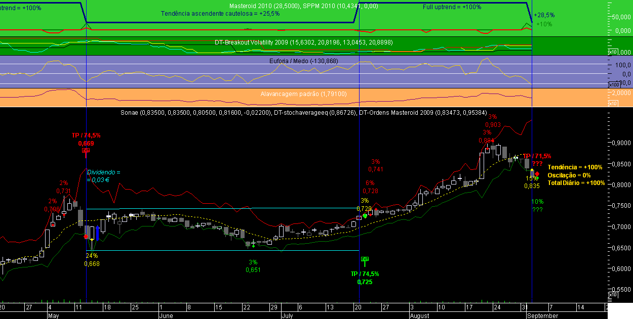
Task: Click the 0,728 level label
Action: [x=370, y=191]
